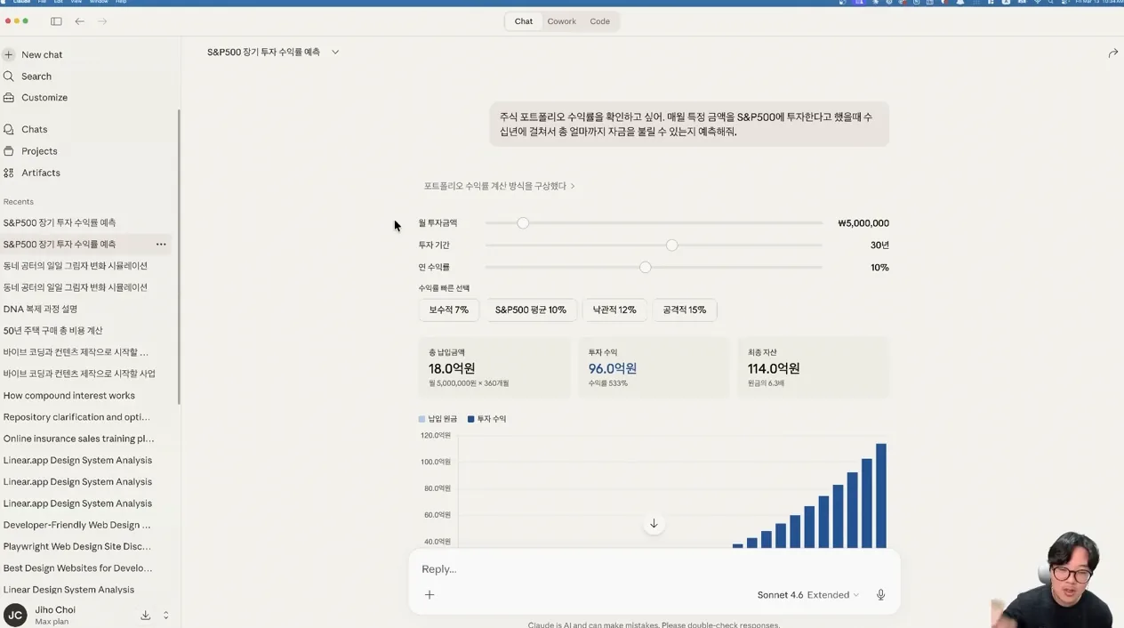The width and height of the screenshot is (1124, 628).
Task: Expand the 포트폴리오 수익률 계산 thinking summary
Action: 499,186
